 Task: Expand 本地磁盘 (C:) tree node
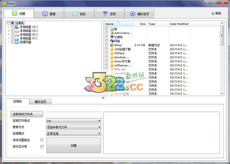(x=9, y=27)
